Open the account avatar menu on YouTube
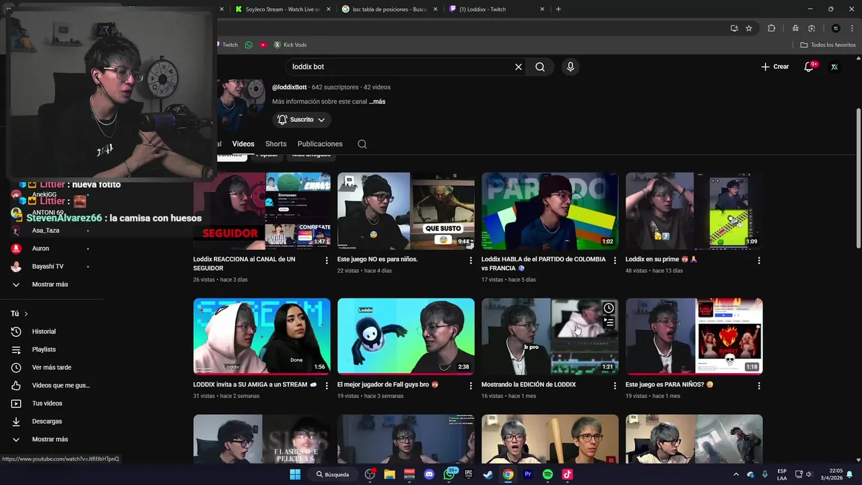Viewport: 862px width, 485px height. [834, 67]
